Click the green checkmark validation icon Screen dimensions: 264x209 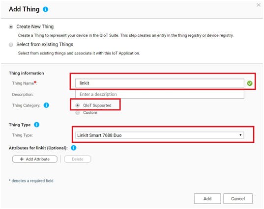point(250,83)
